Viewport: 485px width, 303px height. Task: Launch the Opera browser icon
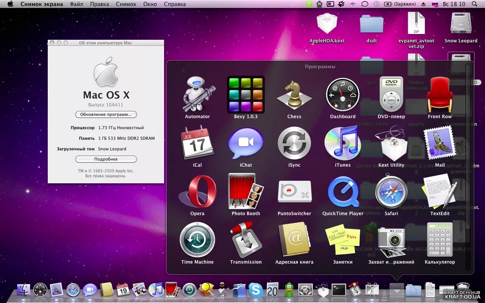(x=197, y=192)
